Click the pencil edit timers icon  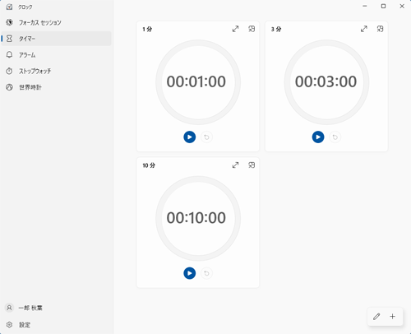tap(376, 317)
